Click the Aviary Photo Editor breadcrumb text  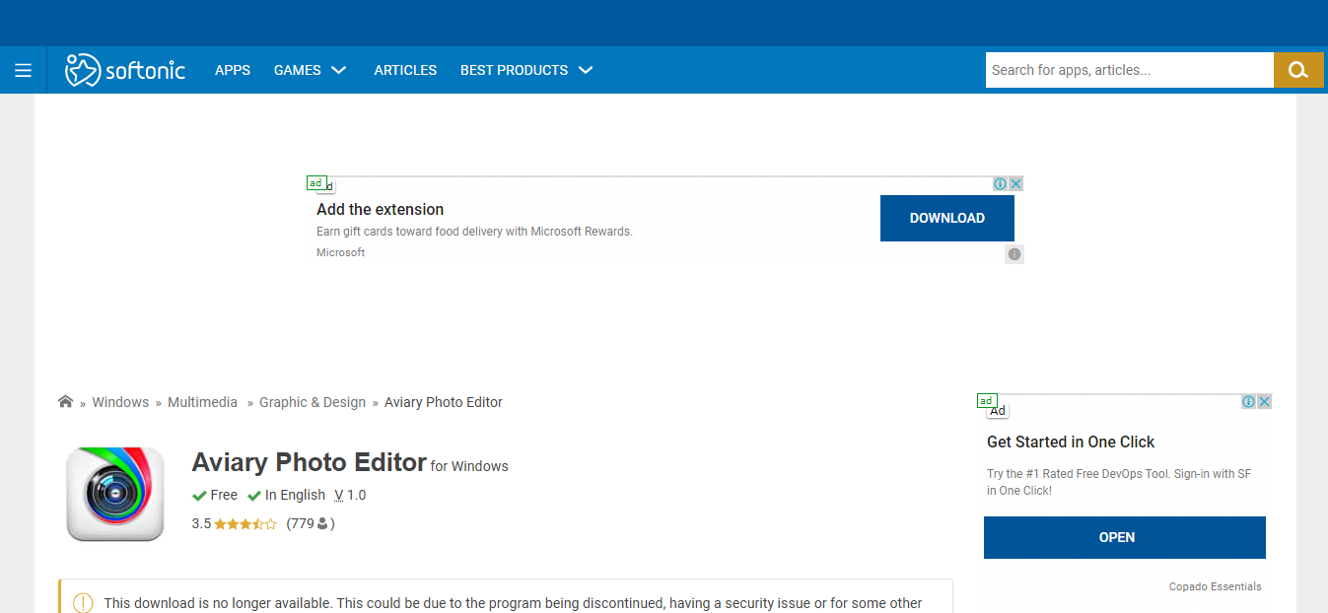pyautogui.click(x=444, y=402)
